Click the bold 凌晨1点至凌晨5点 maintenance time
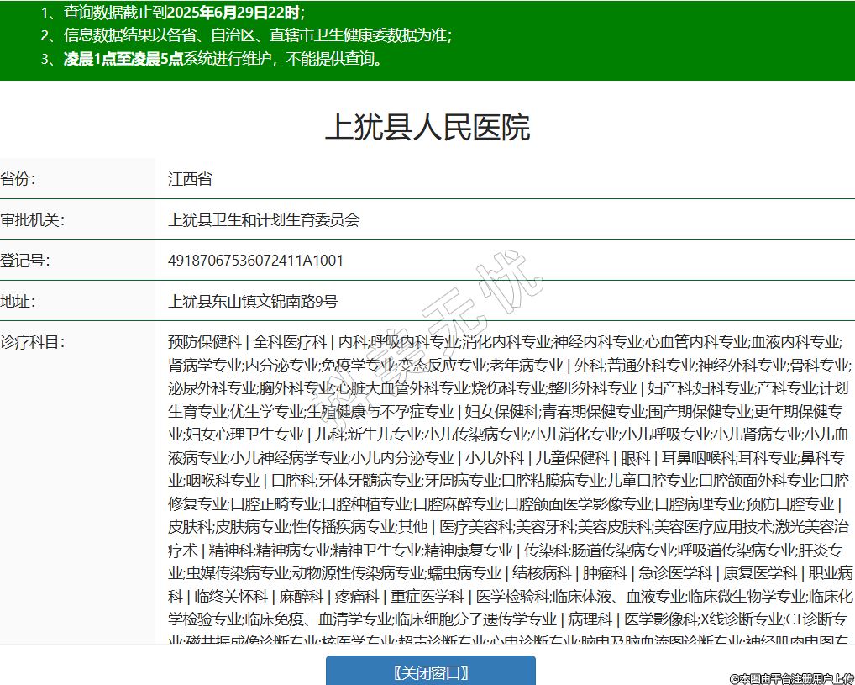 [x=123, y=59]
